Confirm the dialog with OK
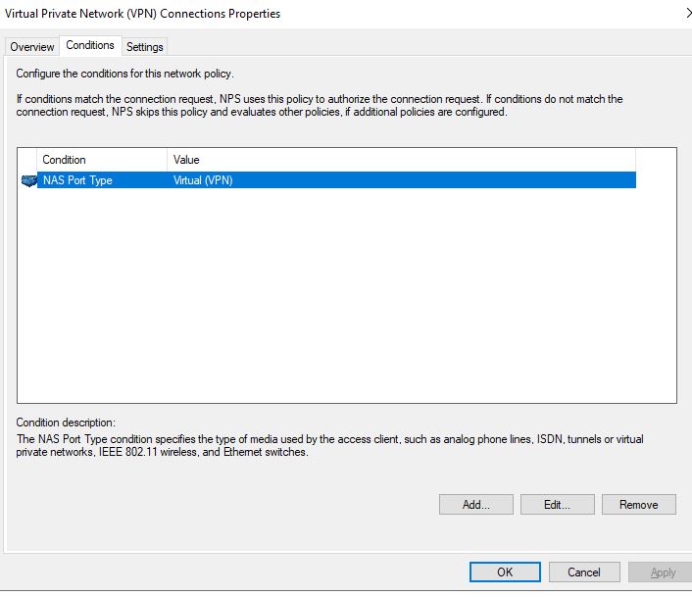Image resolution: width=692 pixels, height=597 pixels. (x=505, y=572)
